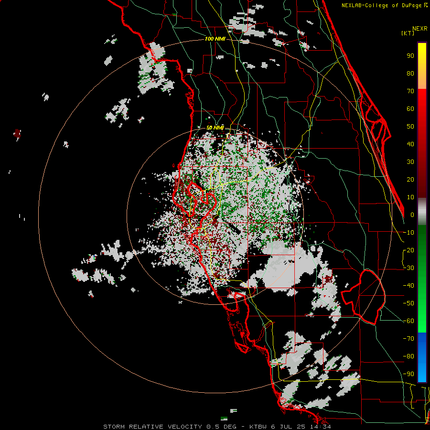
Task: Click the 50 knot value on the scale
Action: coord(410,127)
